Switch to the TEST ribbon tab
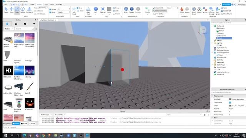This screenshot has width=246, height=138. (46, 5)
